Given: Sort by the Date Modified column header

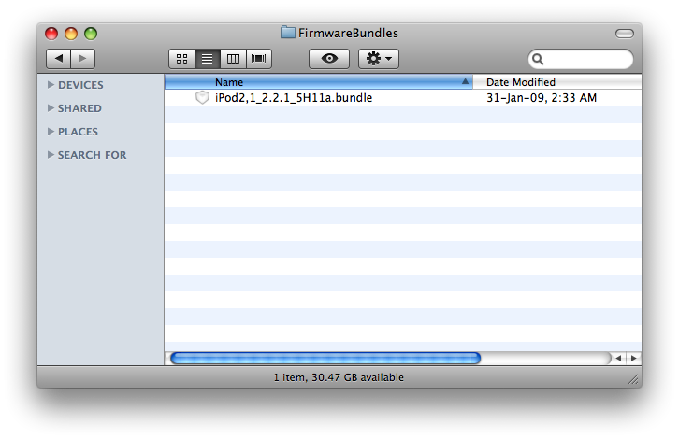Looking at the screenshot, I should (x=556, y=82).
